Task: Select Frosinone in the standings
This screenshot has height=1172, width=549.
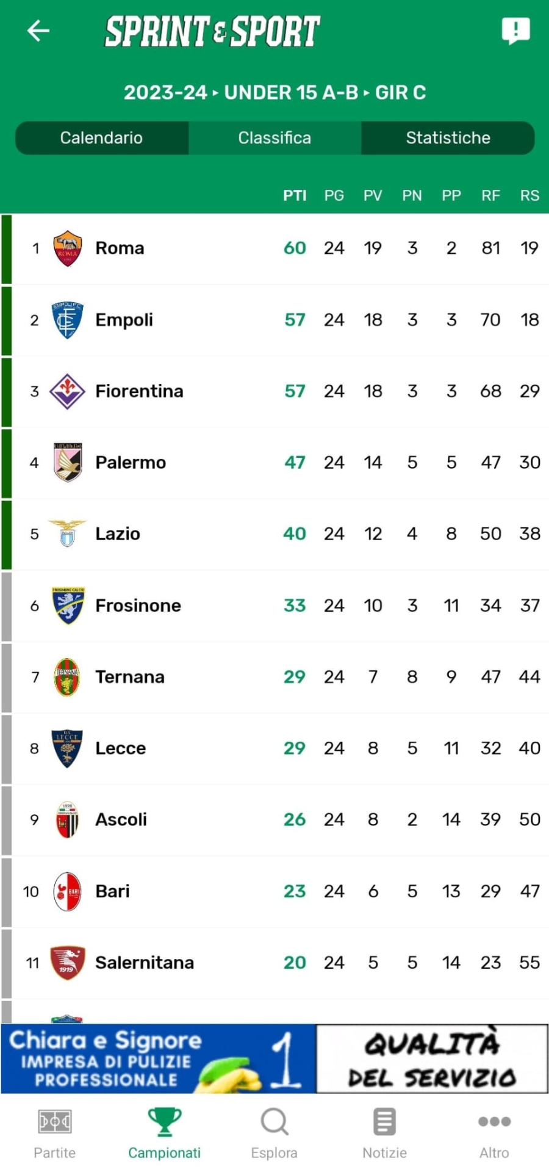Action: tap(138, 606)
